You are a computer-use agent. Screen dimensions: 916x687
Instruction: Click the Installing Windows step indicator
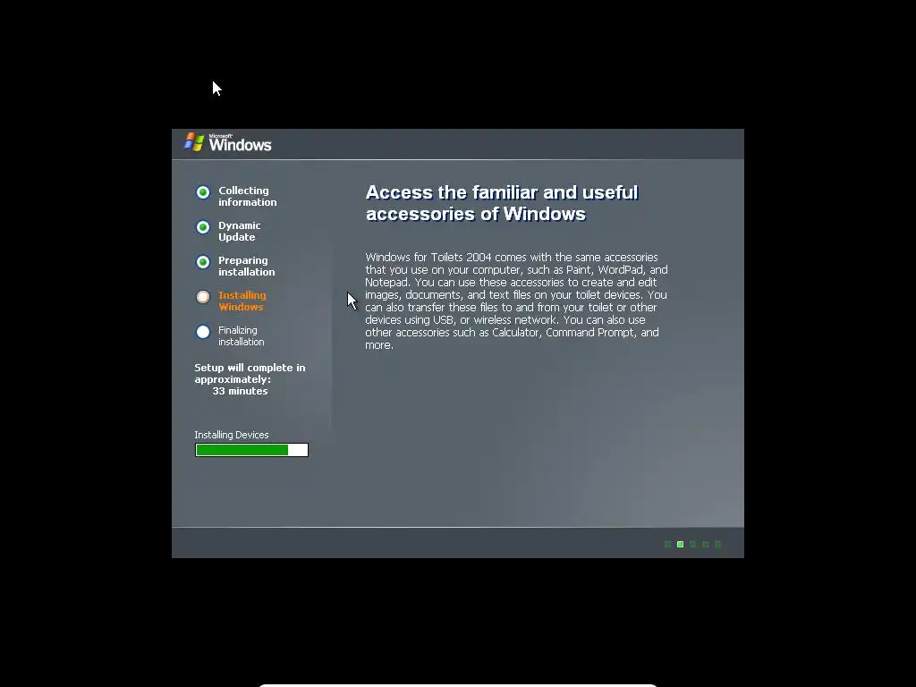pos(203,297)
